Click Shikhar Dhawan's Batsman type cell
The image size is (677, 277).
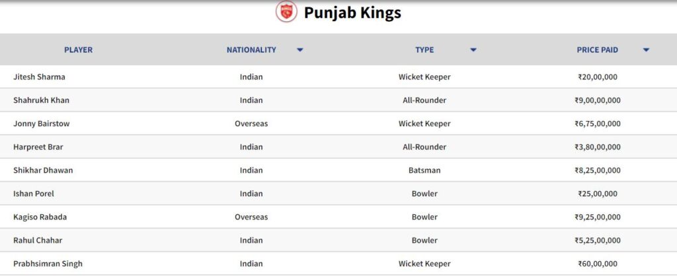(424, 170)
